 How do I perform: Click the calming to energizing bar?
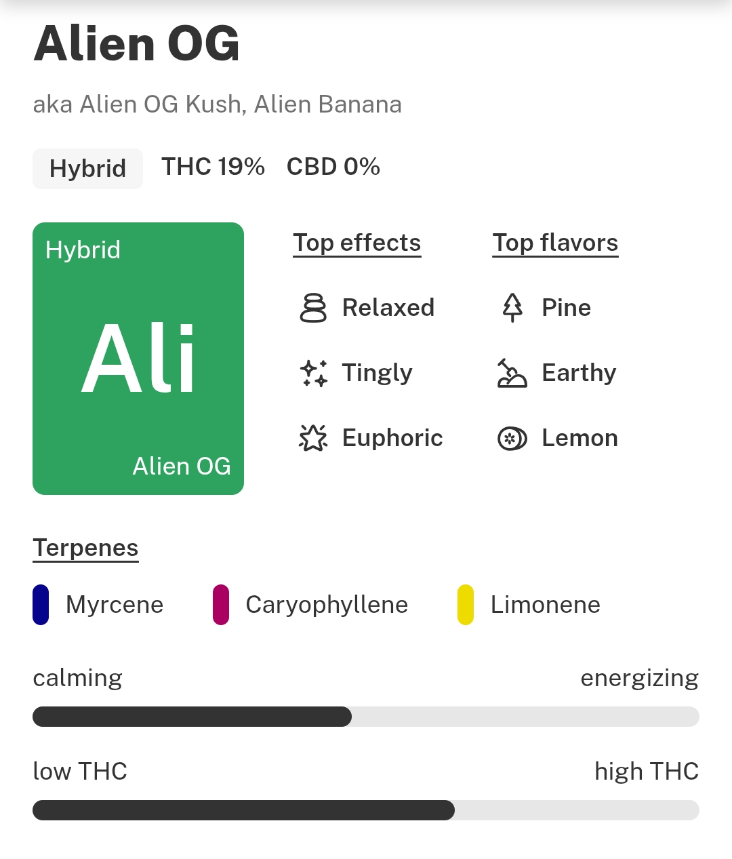(x=366, y=717)
